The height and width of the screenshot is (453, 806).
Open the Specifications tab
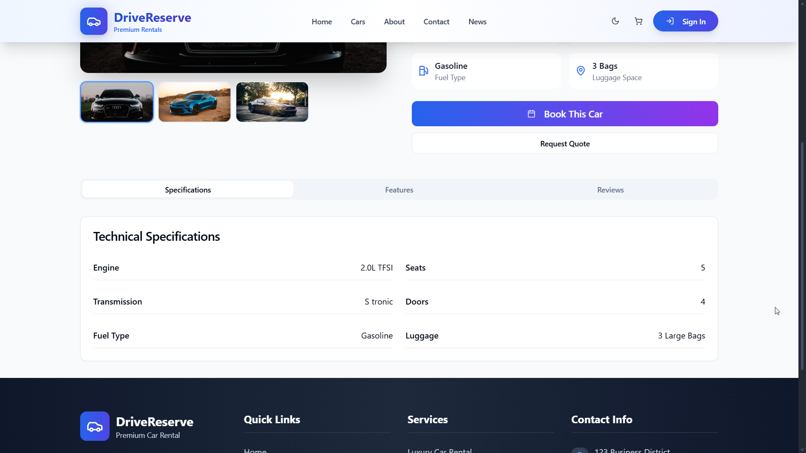pyautogui.click(x=188, y=190)
